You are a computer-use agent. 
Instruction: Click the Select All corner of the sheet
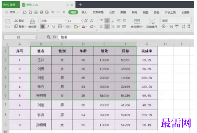click(x=6, y=44)
